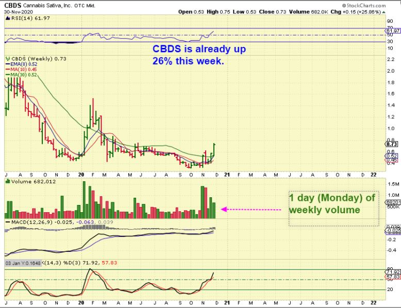Viewport: 401px width, 308px height.
Task: Click the 0.45 MA value tag on the price axis
Action: point(392,160)
